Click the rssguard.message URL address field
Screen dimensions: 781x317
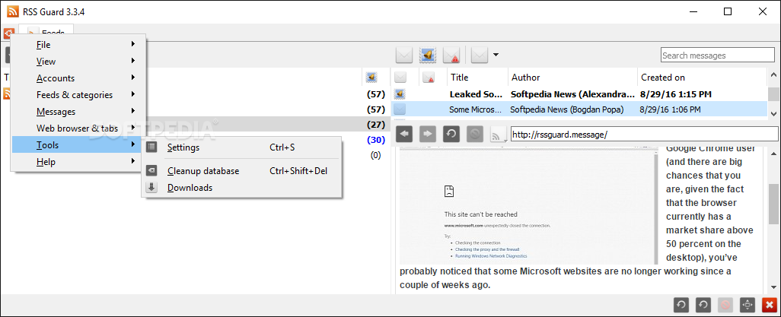coord(644,134)
